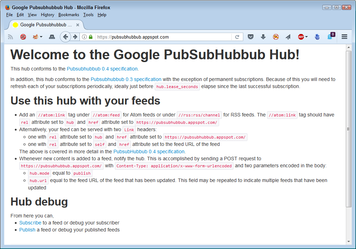Open the Tools menu
This screenshot has width=356, height=249.
(88, 15)
